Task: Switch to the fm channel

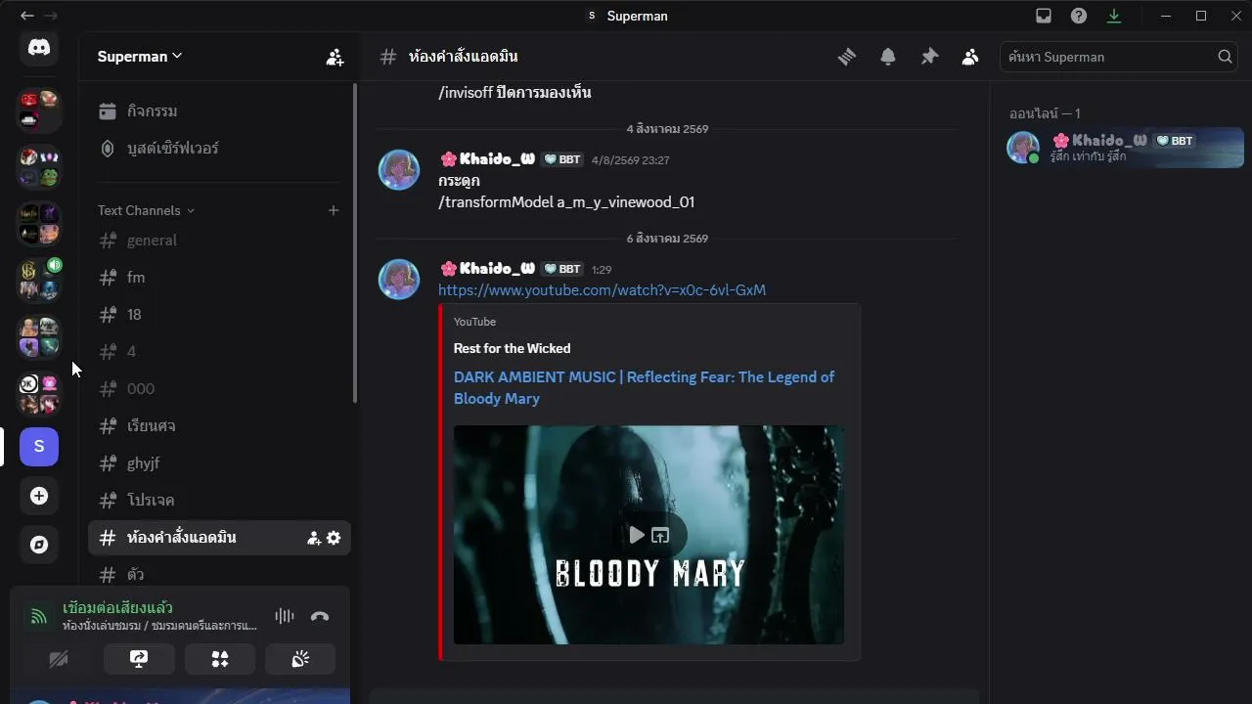Action: point(219,278)
